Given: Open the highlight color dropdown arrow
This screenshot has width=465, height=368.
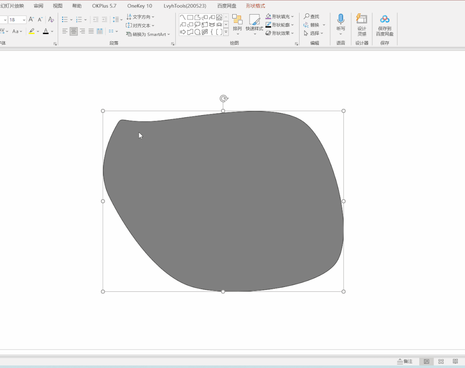Looking at the screenshot, I should click(38, 31).
